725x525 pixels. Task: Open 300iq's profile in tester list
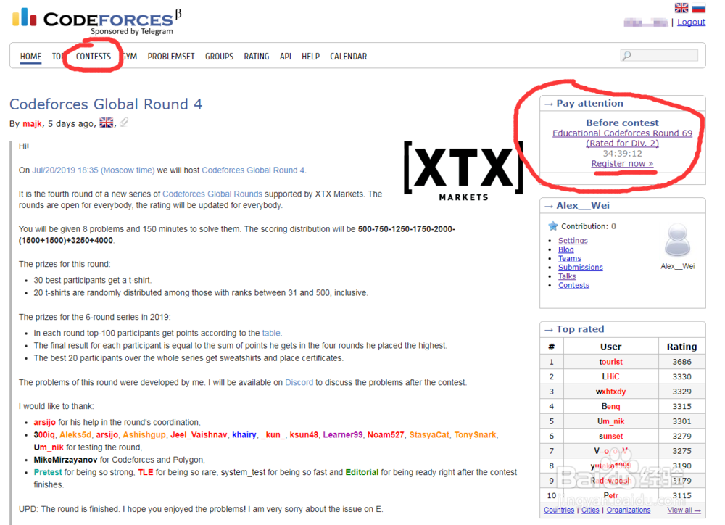44,435
